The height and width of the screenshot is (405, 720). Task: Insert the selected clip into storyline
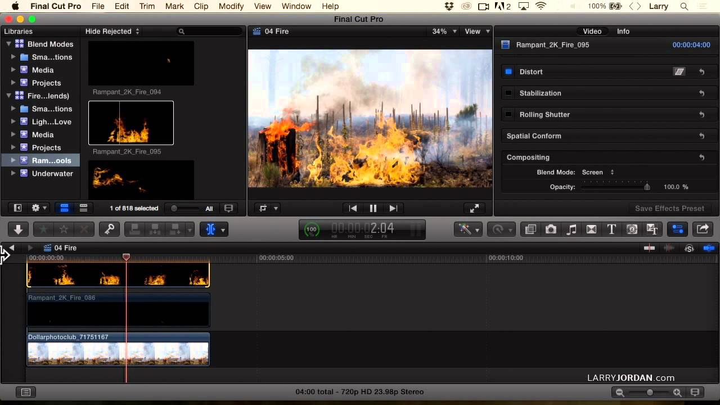click(155, 229)
